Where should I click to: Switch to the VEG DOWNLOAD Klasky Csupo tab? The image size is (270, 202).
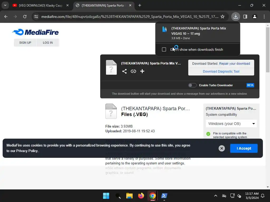(x=41, y=6)
